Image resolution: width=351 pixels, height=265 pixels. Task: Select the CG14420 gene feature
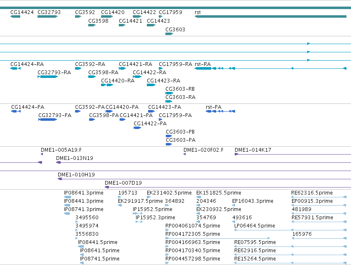[107, 16]
